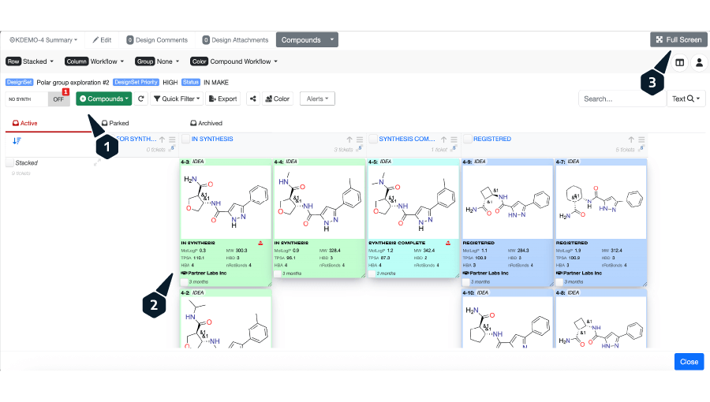Open the Text search type dropdown
Viewport: 710px width, 402px height.
[x=686, y=99]
